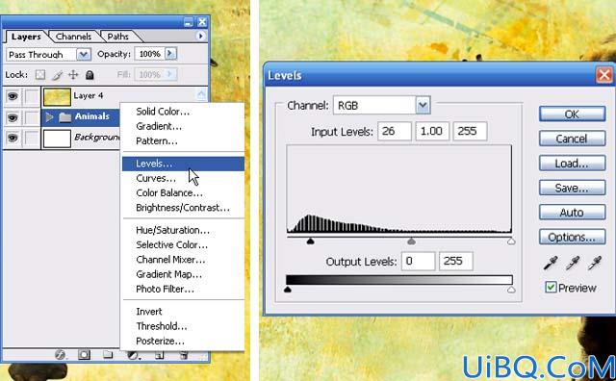Click the Save... button in Levels

[572, 188]
